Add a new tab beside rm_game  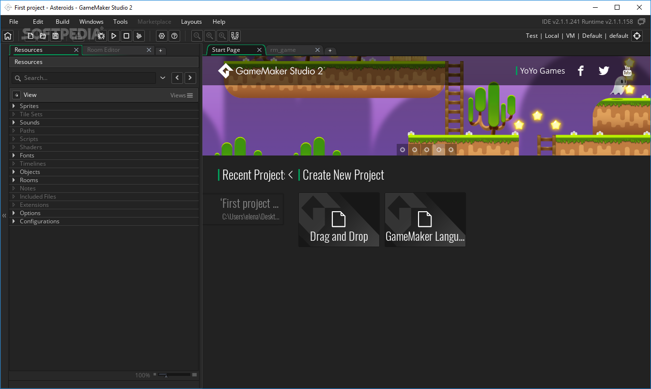(x=330, y=50)
